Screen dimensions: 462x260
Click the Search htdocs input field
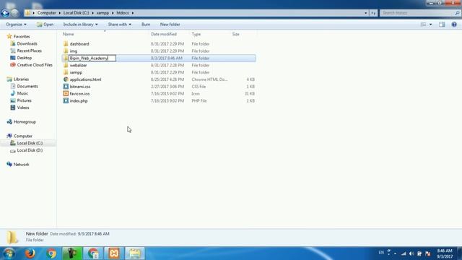pos(418,13)
